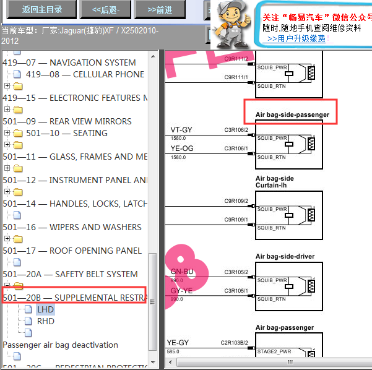
Task: Expand the 501—14 HANDLES, LOCKS node
Action: pyautogui.click(x=7, y=191)
